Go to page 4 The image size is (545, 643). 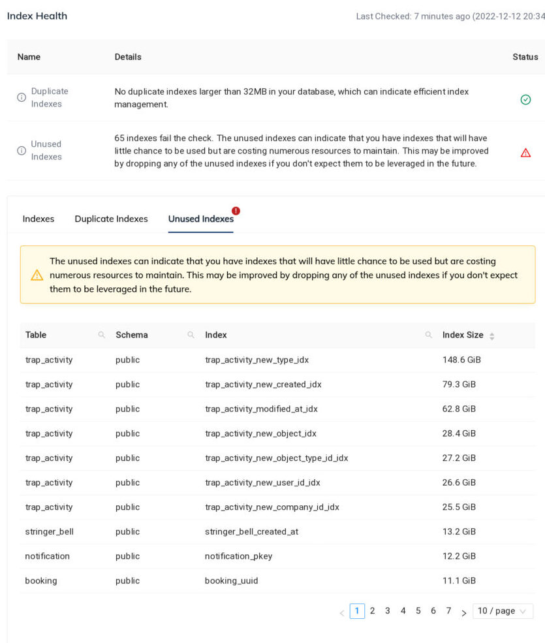pos(403,610)
